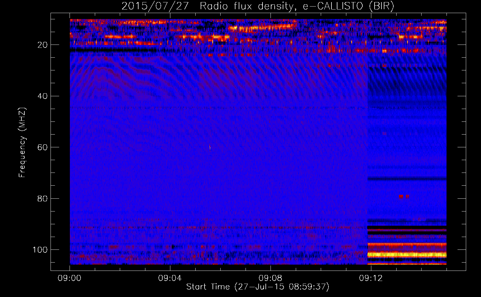
Task: Click the small yellow spike near 60 MHz
Action: 210,147
